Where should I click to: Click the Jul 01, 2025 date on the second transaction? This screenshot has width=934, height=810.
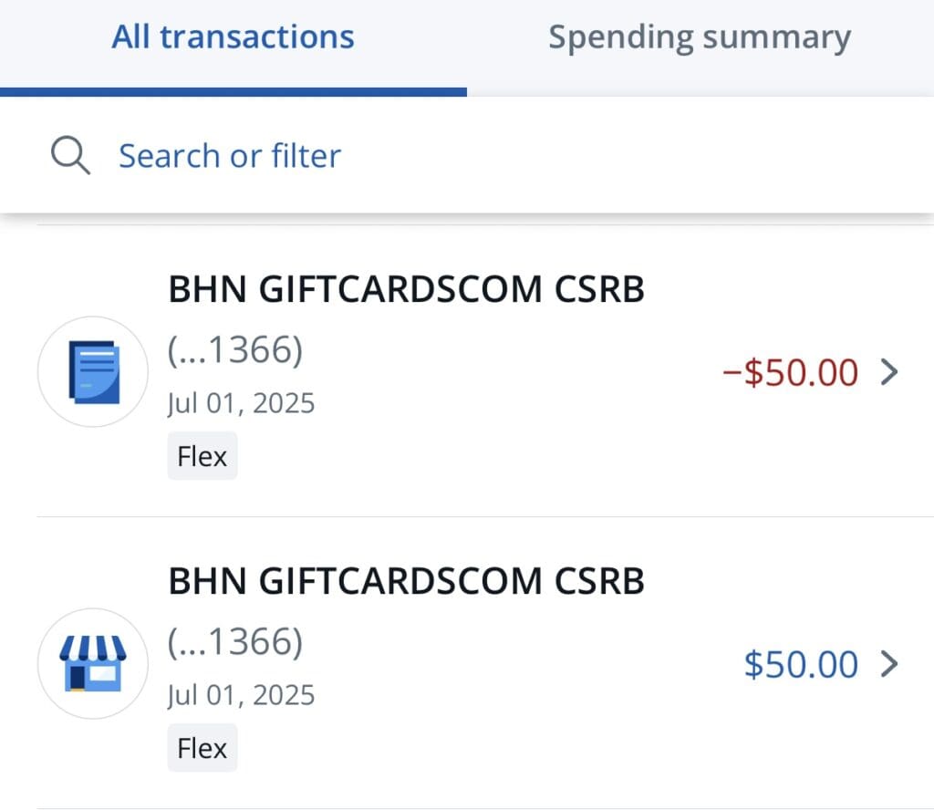pyautogui.click(x=241, y=695)
